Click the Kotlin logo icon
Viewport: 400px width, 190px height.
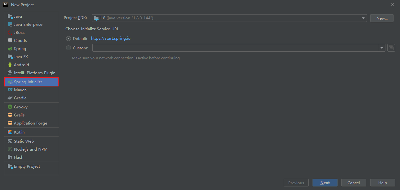(10, 132)
